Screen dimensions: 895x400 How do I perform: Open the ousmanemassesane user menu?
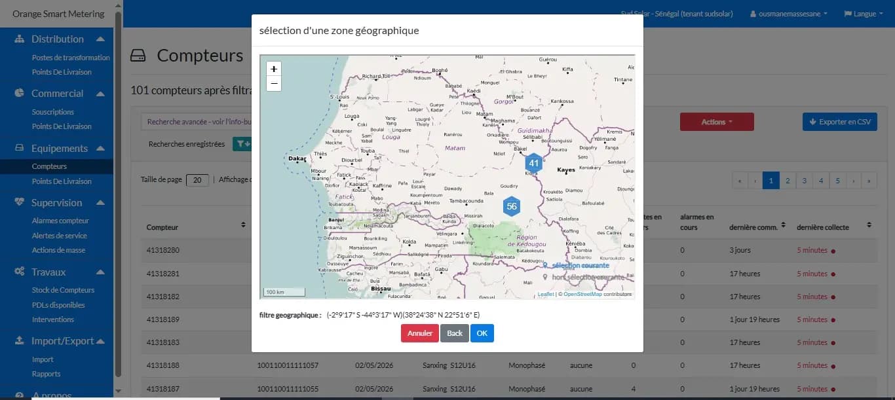point(789,14)
